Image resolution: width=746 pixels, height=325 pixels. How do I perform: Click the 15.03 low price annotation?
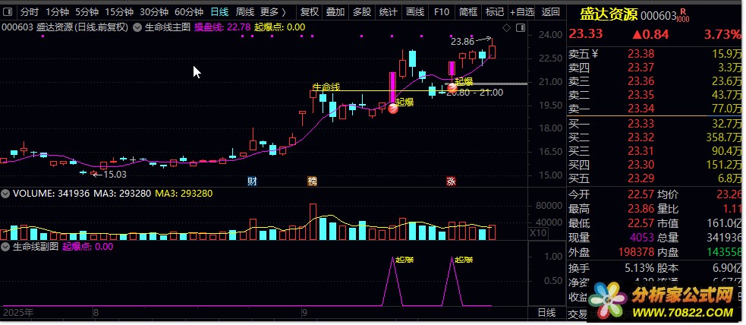pos(115,175)
